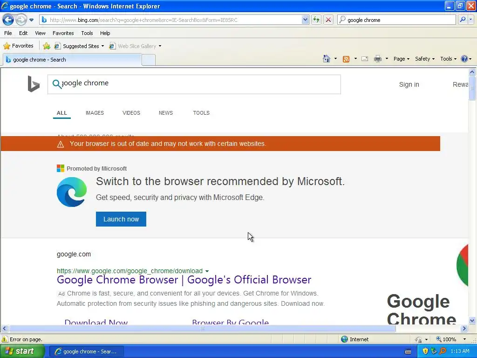Click the Refresh page icon
The image size is (477, 358).
316,20
